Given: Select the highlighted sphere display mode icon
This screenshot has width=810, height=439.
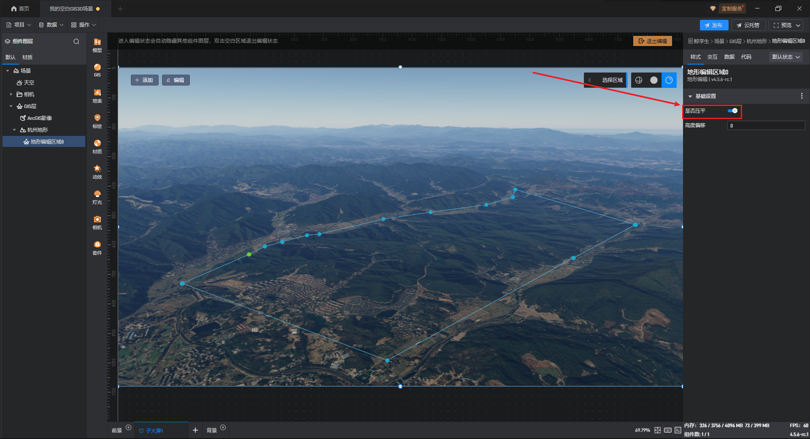Looking at the screenshot, I should tap(669, 80).
